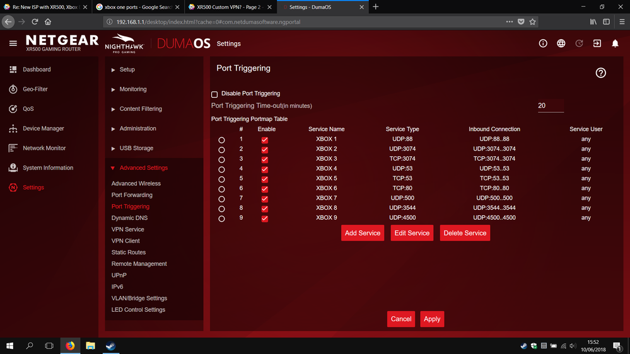Open the Windows Start menu
The width and height of the screenshot is (630, 354).
10,346
